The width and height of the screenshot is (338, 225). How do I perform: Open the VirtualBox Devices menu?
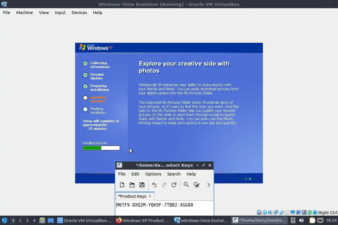pos(79,13)
